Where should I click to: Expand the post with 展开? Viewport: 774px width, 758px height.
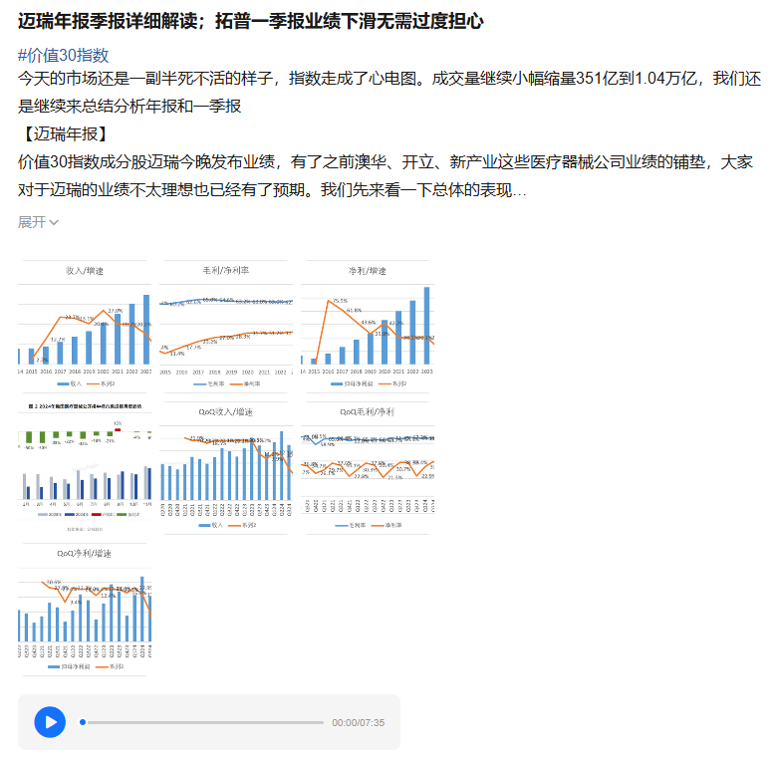pyautogui.click(x=32, y=221)
